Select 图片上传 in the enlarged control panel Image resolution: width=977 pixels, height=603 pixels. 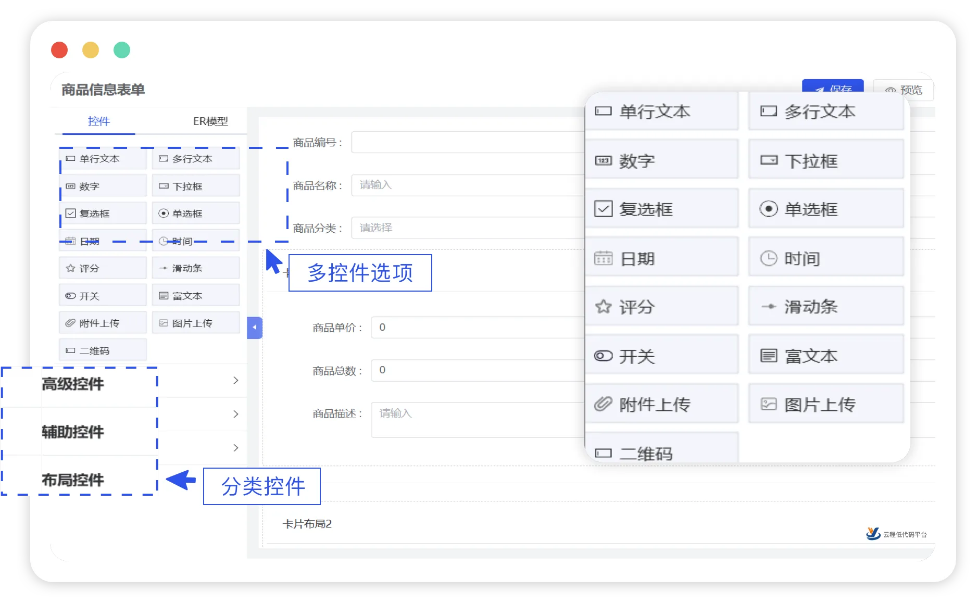[x=826, y=404]
